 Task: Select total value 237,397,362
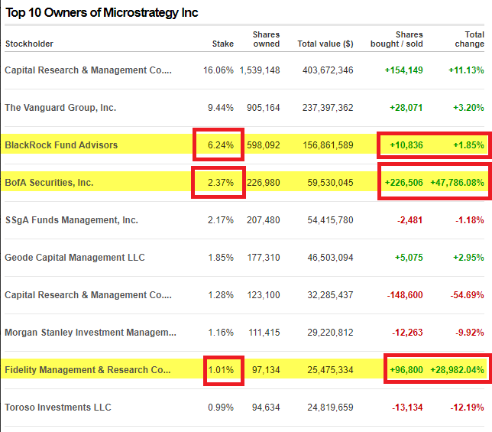click(x=328, y=108)
